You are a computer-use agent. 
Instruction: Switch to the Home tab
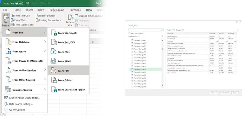(x=17, y=10)
